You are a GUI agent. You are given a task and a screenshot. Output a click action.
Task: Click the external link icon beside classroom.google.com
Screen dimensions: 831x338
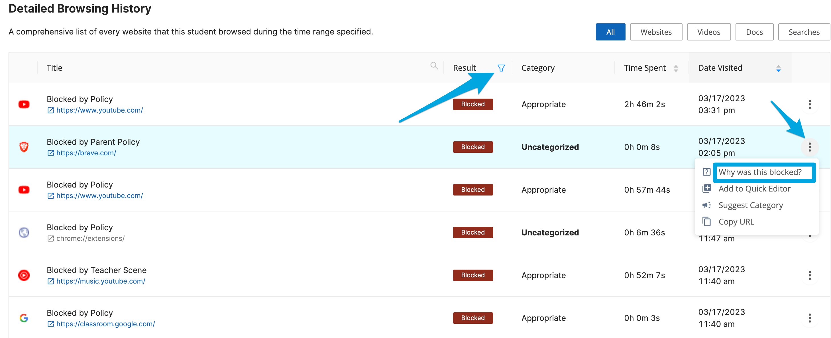point(51,324)
